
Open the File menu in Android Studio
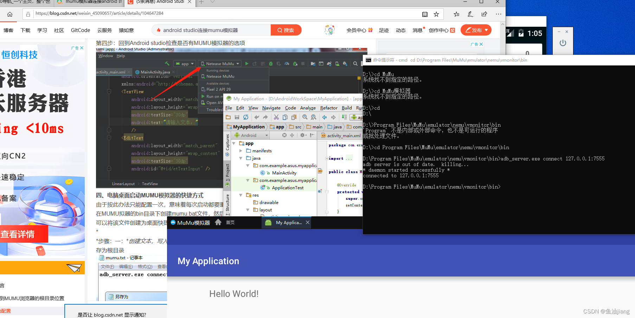coord(229,108)
